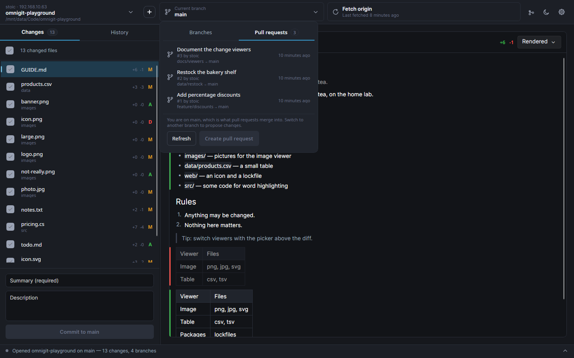Uncheck the pricing.cs checkbox

coord(10,227)
